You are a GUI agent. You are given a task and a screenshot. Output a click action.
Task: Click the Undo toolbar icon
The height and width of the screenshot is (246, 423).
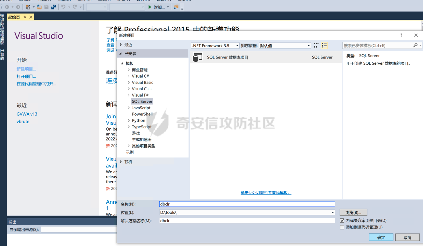(63, 7)
